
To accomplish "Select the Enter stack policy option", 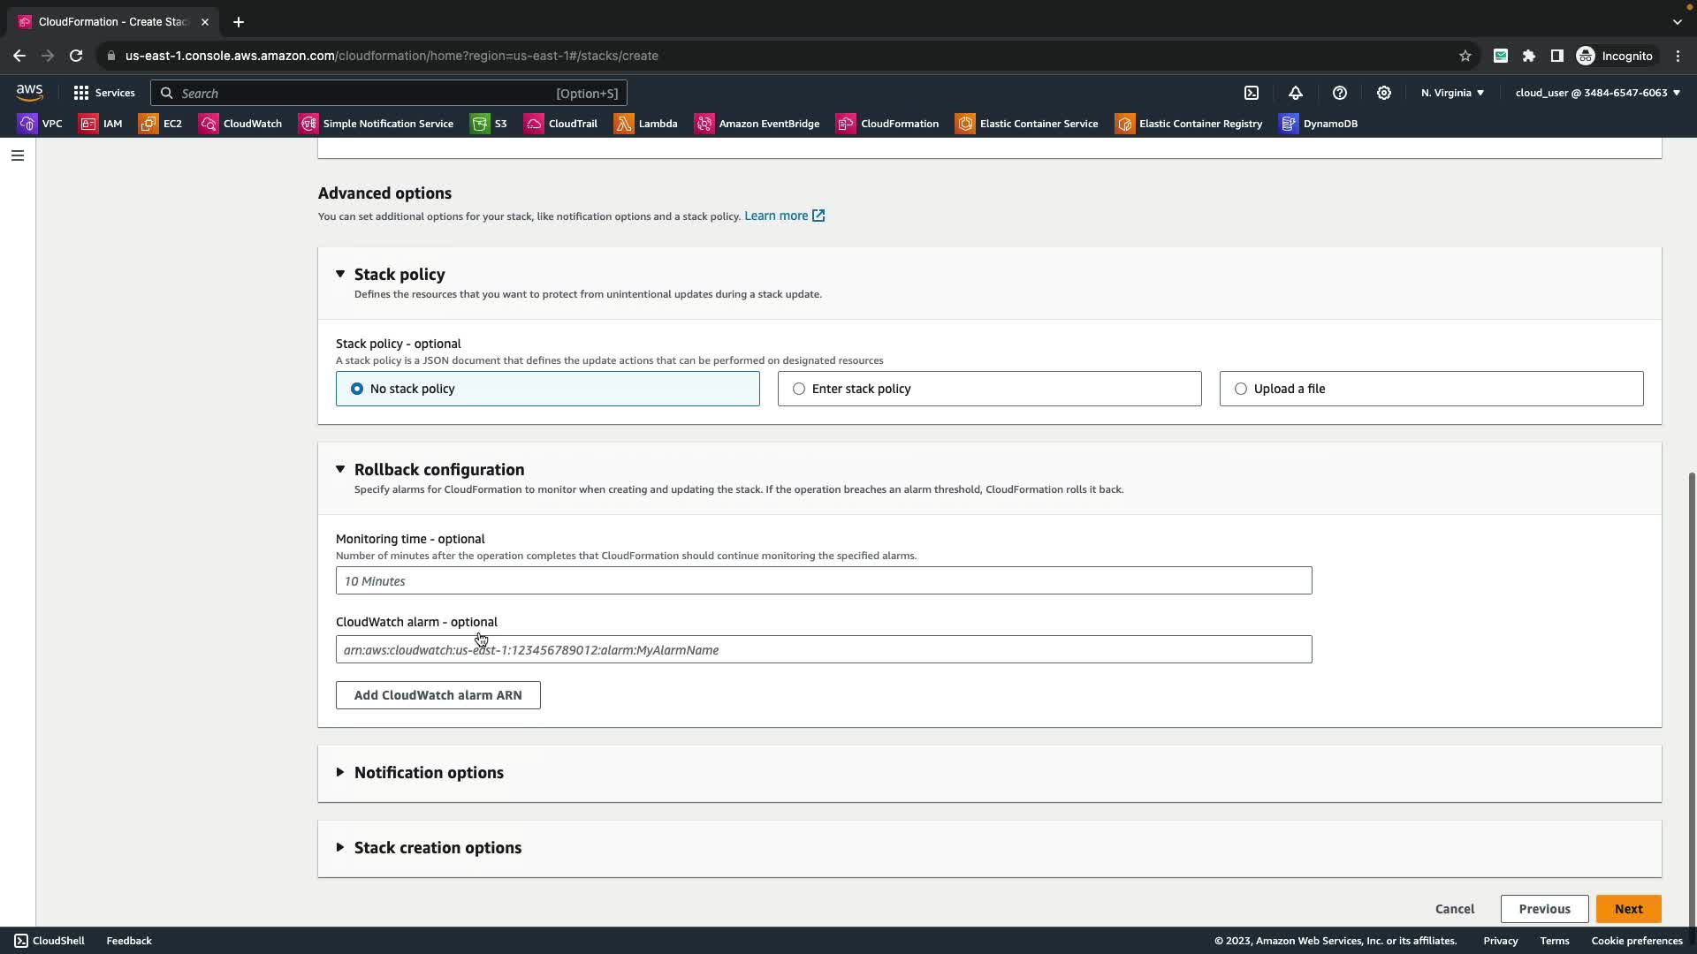I will click(x=799, y=389).
